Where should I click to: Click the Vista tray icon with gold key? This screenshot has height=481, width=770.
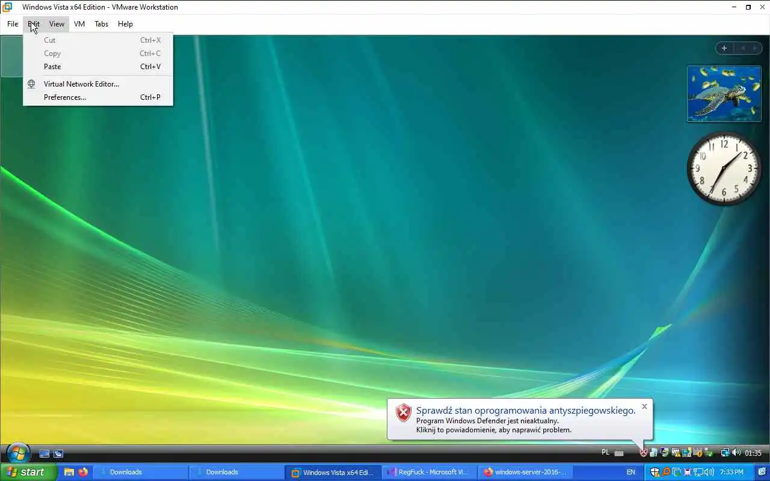coord(698,452)
